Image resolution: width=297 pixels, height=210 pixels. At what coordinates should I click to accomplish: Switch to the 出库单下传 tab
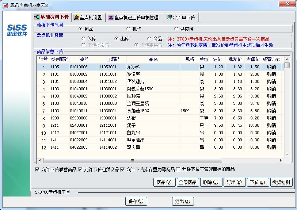(x=181, y=18)
